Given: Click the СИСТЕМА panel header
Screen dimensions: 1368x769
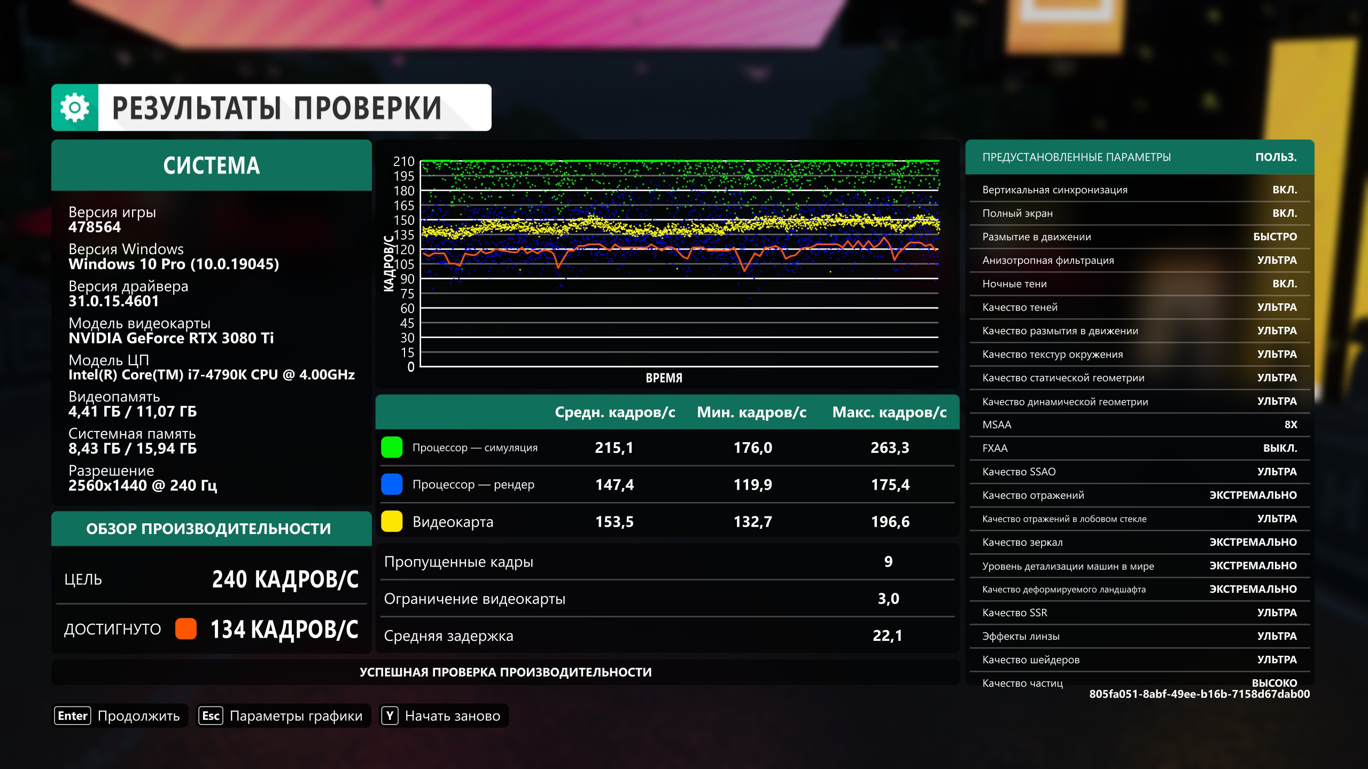Looking at the screenshot, I should pos(211,166).
